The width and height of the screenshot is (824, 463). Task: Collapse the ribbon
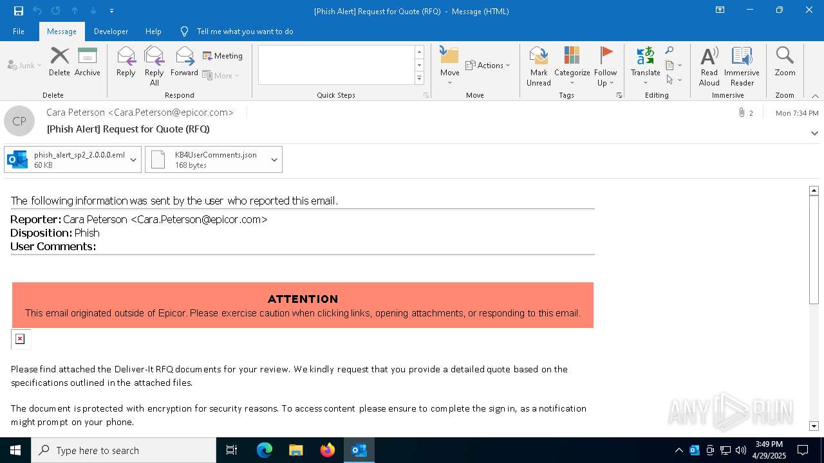pos(815,95)
